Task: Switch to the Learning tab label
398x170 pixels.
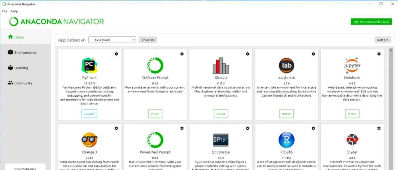Action: coord(21,68)
